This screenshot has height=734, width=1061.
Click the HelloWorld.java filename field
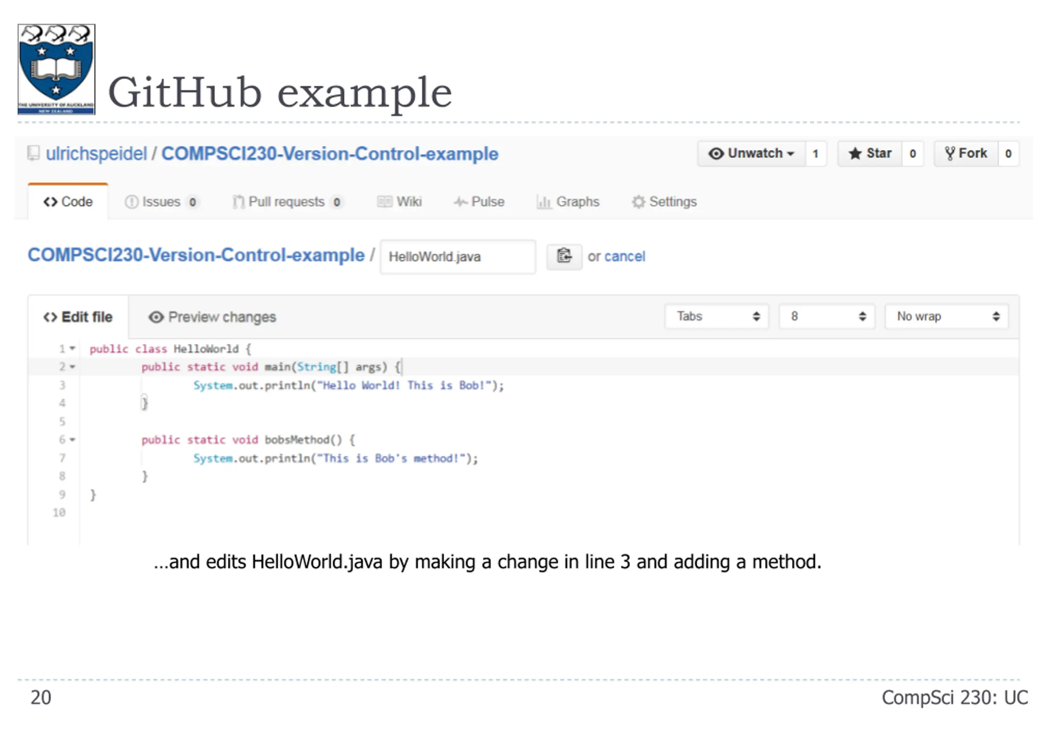[x=458, y=257]
